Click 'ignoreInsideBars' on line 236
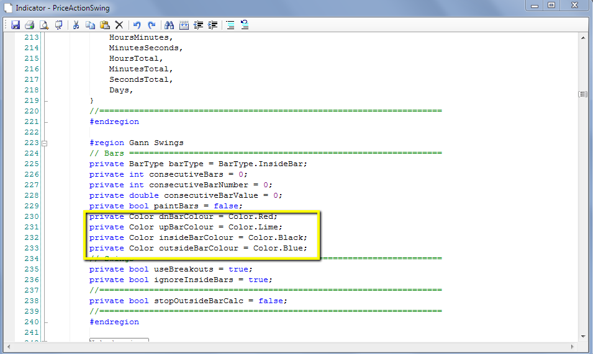 [x=194, y=280]
